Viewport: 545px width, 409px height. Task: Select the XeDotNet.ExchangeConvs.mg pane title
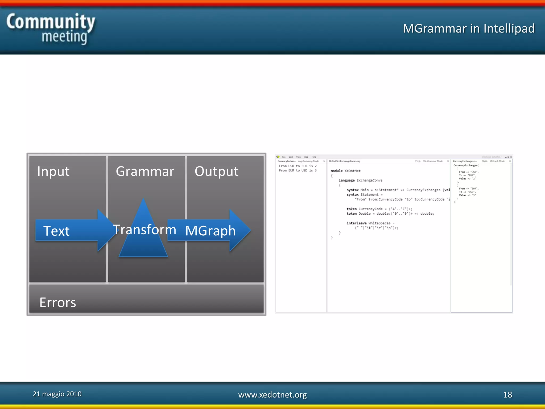[x=345, y=161]
